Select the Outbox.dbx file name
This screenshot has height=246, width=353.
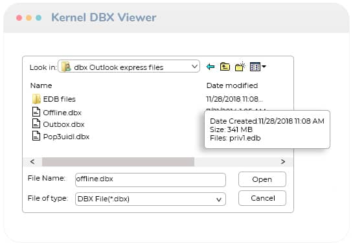tap(63, 124)
